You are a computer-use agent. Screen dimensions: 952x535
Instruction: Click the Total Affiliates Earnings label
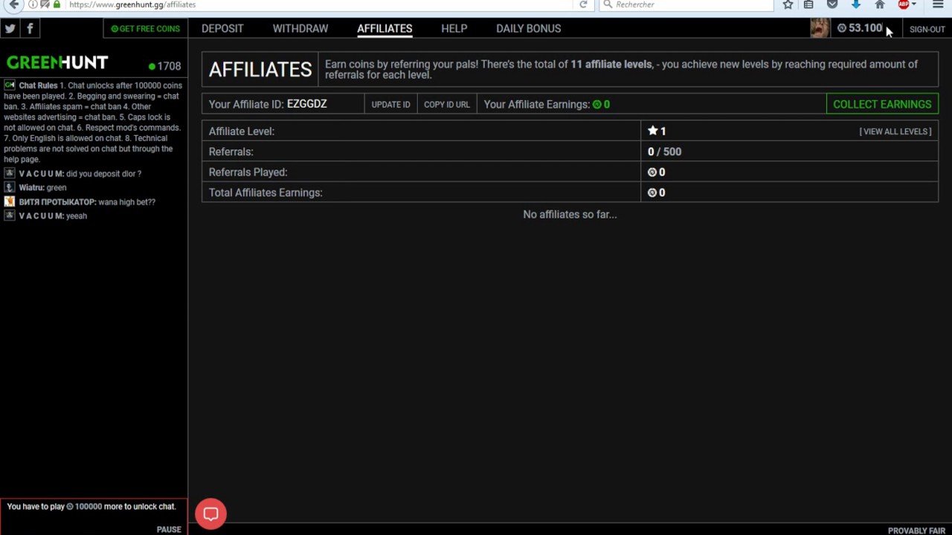coord(265,192)
